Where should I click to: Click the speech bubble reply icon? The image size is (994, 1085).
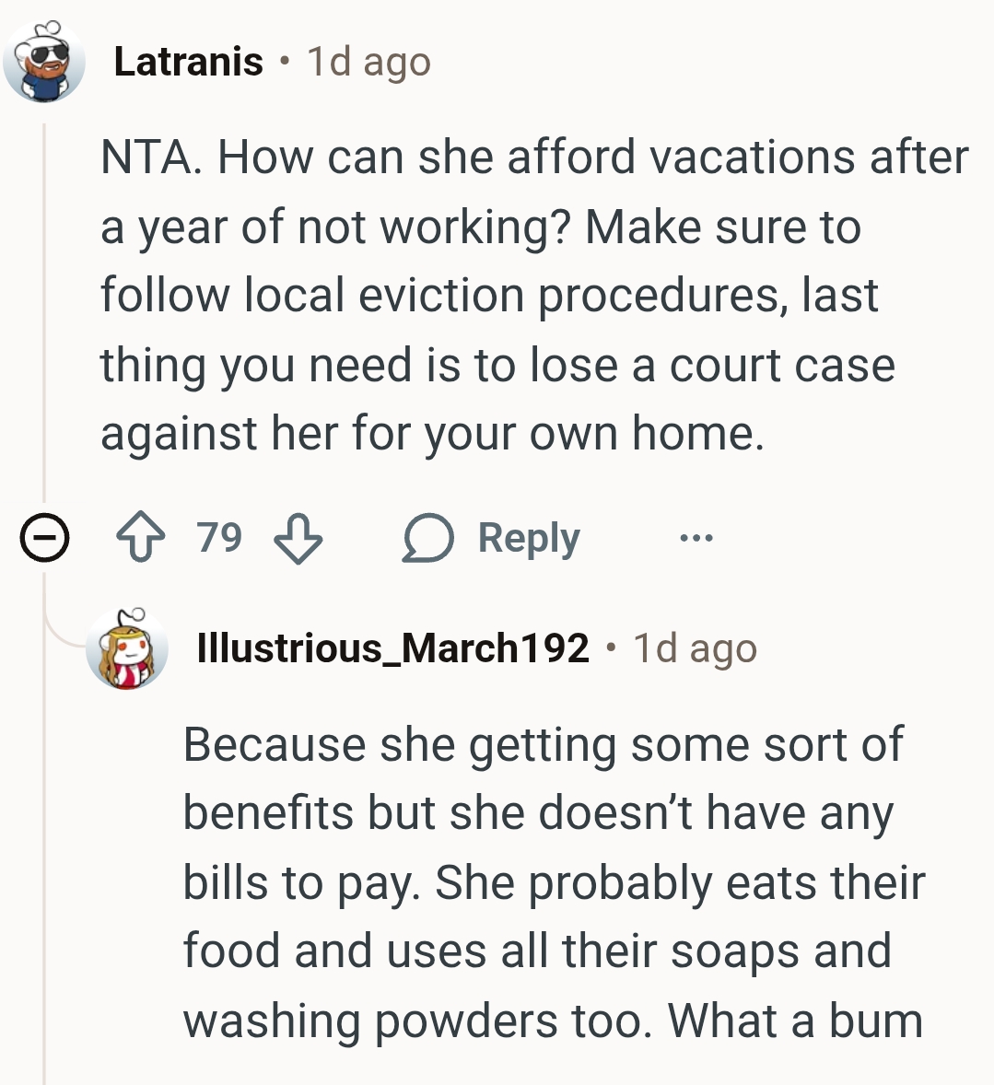(x=428, y=538)
